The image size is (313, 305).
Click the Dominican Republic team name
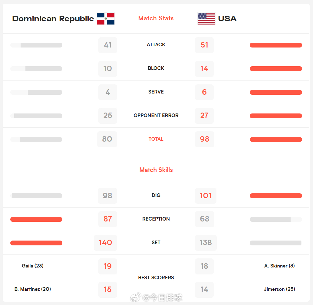pos(53,19)
